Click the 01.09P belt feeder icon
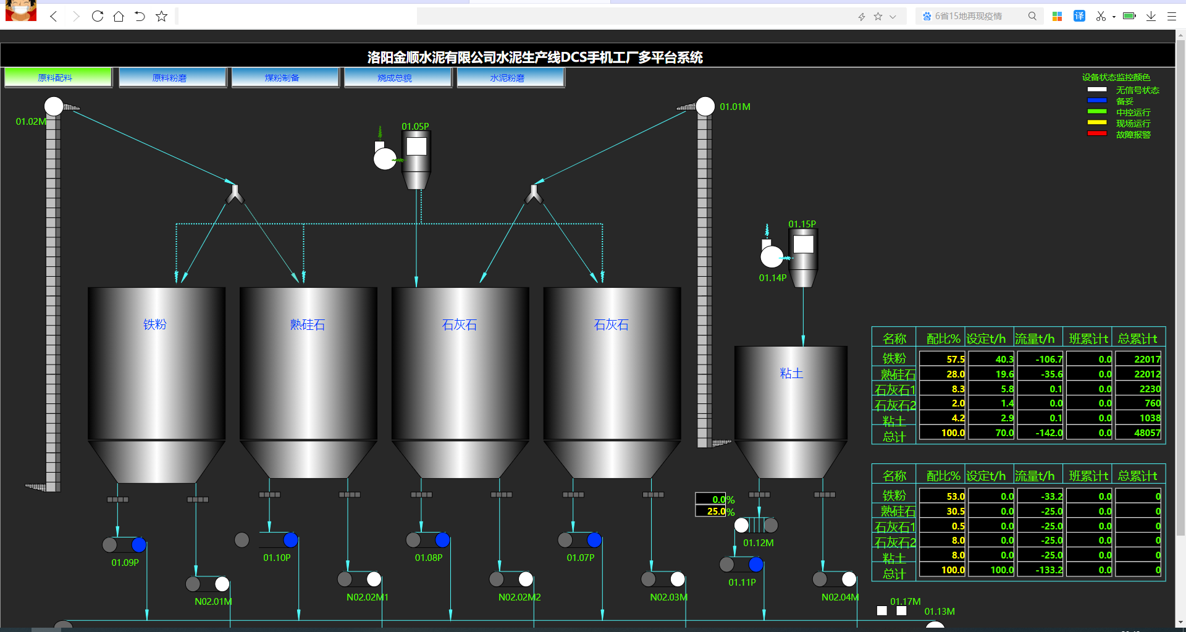Screen dimensions: 1186x632 124,545
